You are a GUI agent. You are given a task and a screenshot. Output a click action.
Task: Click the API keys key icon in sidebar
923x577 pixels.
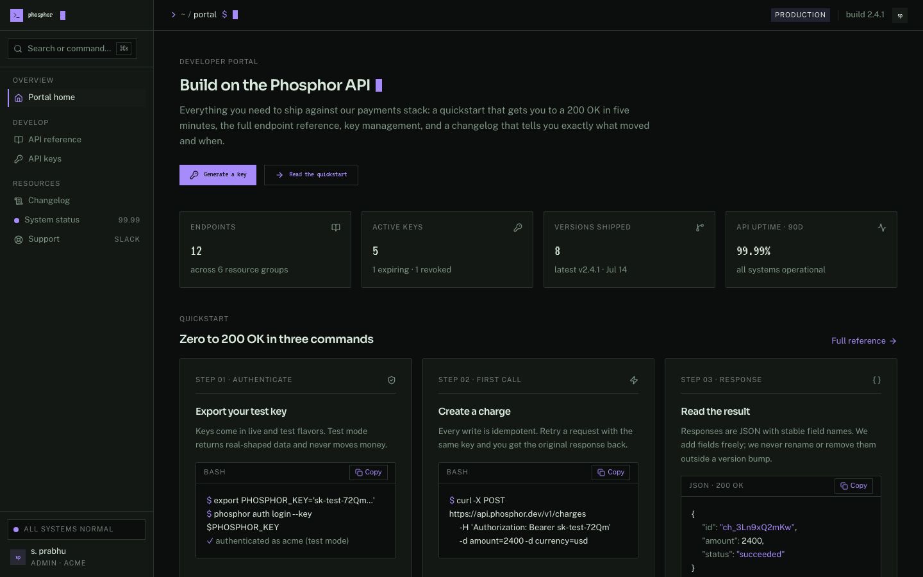point(19,159)
